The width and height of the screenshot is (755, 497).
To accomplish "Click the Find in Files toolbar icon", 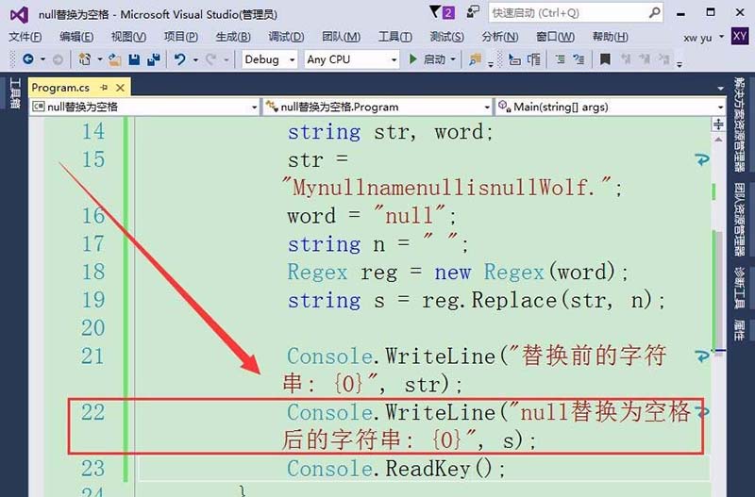I will [475, 59].
